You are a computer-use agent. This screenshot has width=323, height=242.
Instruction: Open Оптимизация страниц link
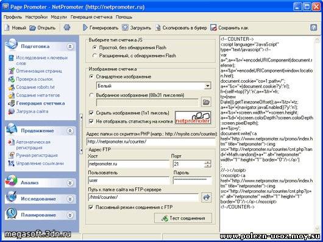[39, 71]
